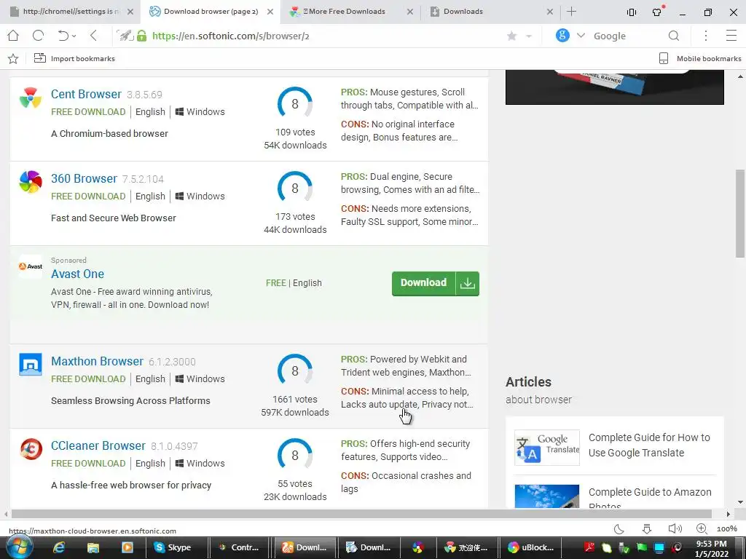The width and height of the screenshot is (746, 559).
Task: Open uBlock window from the taskbar
Action: coord(531,547)
